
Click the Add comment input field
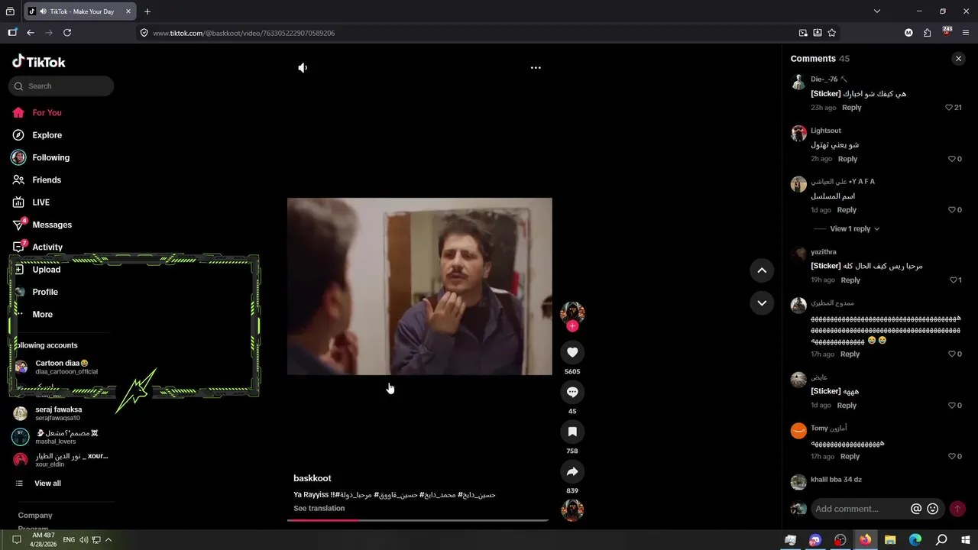pyautogui.click(x=860, y=509)
